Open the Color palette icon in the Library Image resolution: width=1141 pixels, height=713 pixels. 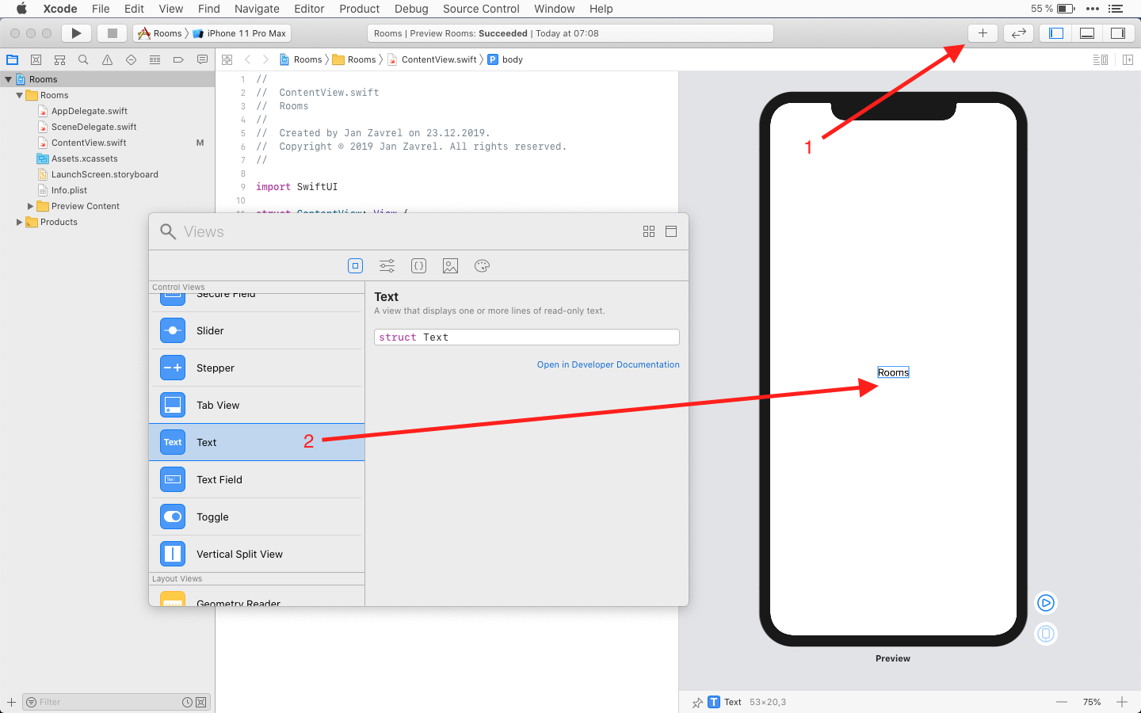[x=482, y=265]
